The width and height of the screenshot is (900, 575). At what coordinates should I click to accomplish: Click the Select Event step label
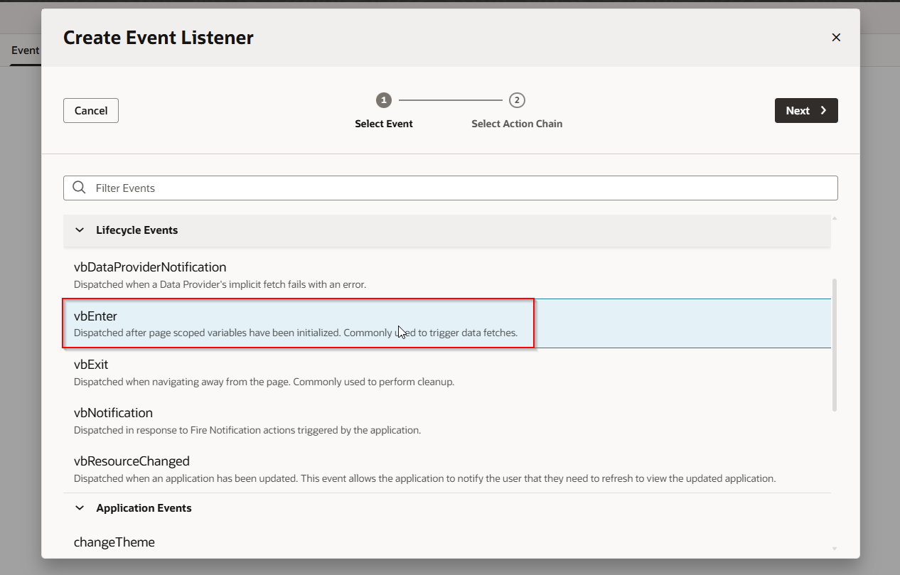pos(384,124)
